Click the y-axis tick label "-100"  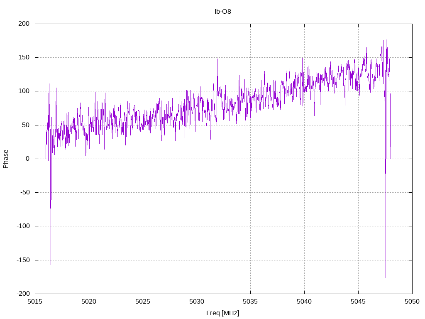23,226
